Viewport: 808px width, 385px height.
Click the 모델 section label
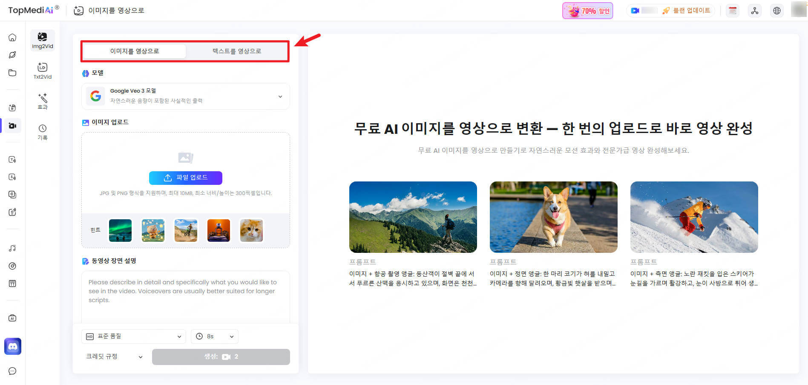pos(98,73)
